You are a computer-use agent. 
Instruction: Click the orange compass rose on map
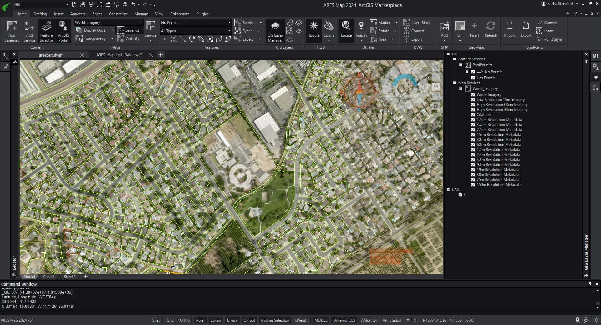pos(359,92)
